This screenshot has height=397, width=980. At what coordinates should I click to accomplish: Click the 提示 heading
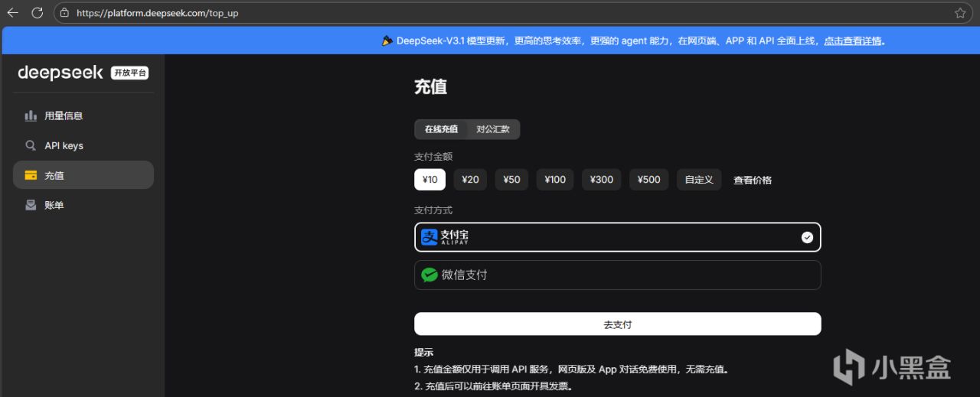(x=424, y=353)
